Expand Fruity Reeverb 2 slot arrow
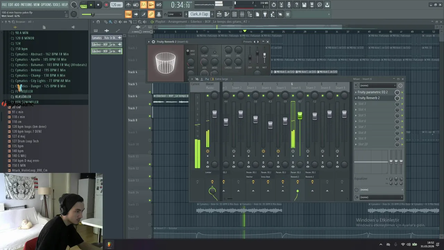Viewport: 444px width, 250px height. click(356, 98)
